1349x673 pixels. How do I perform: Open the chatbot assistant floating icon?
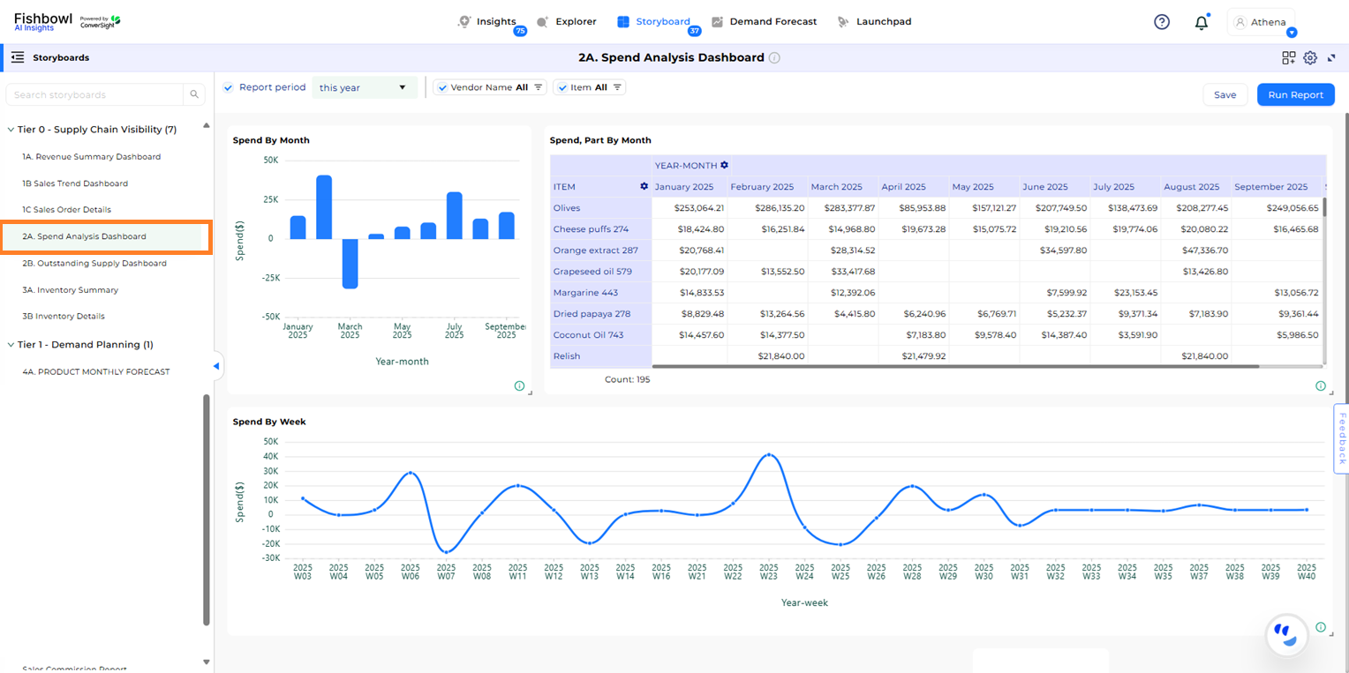tap(1286, 634)
